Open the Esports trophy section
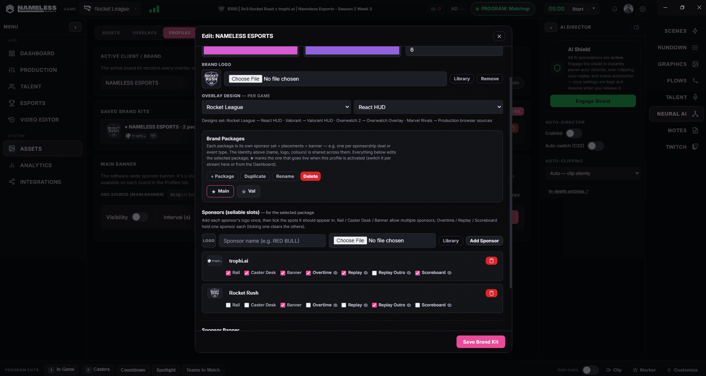This screenshot has height=376, width=706. 42,103
